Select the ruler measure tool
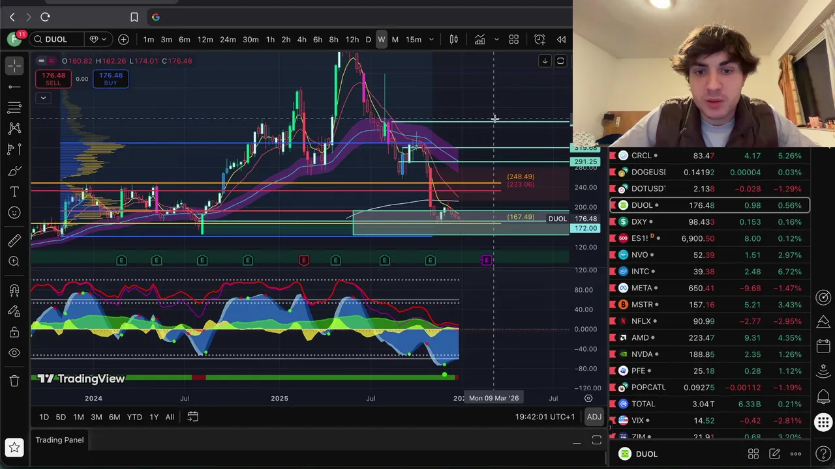Screen dimensions: 835x469 click(14, 240)
